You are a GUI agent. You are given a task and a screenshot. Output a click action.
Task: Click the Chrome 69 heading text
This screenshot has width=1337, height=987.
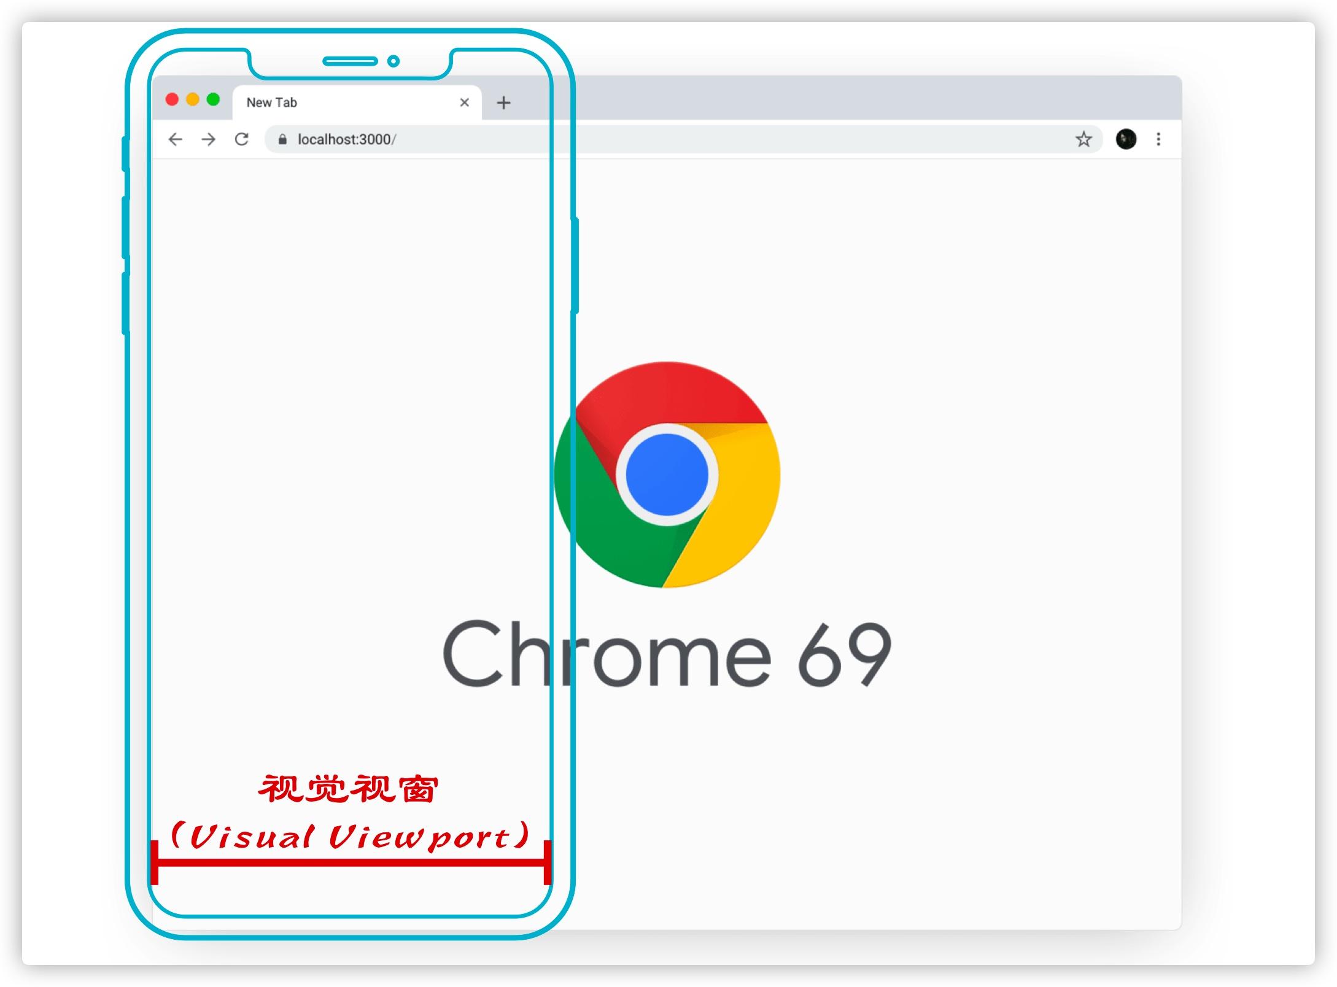coord(667,654)
